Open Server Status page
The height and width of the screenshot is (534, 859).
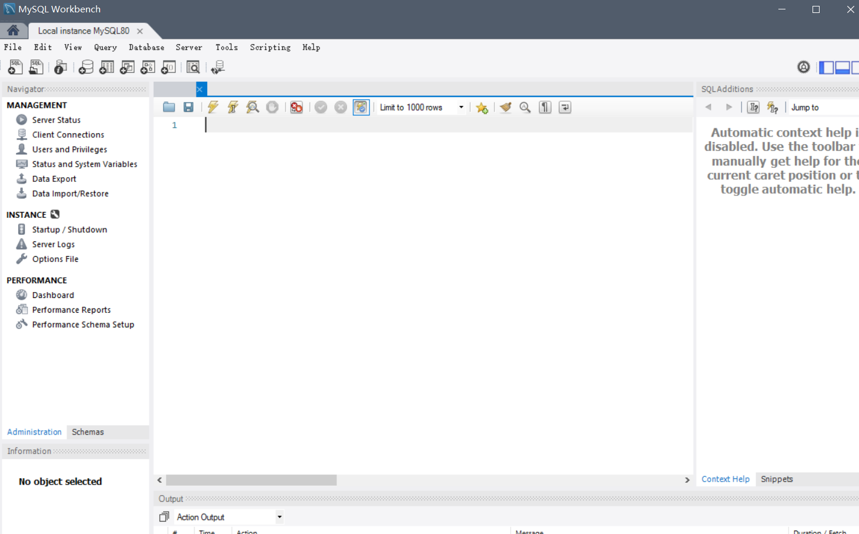[x=56, y=120]
